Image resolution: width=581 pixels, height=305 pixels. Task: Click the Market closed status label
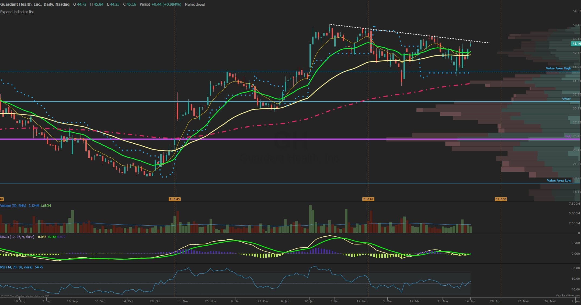point(195,4)
